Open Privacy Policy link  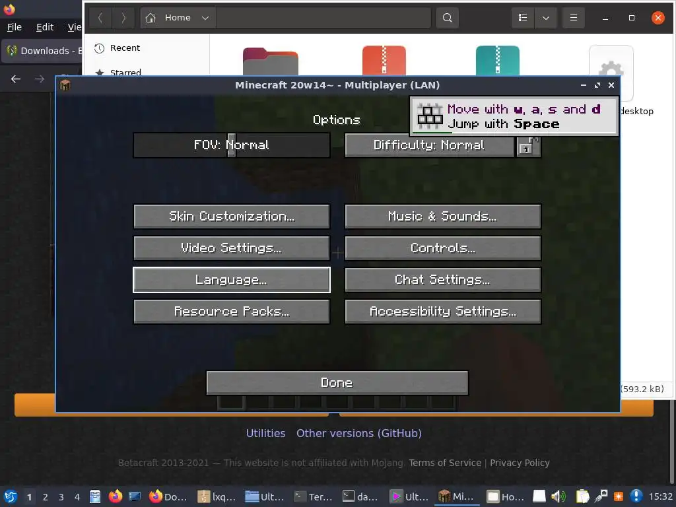pos(520,463)
